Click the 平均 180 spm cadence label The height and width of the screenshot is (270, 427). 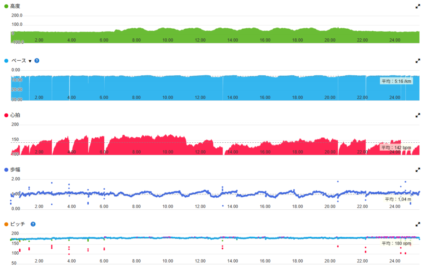tap(396, 243)
